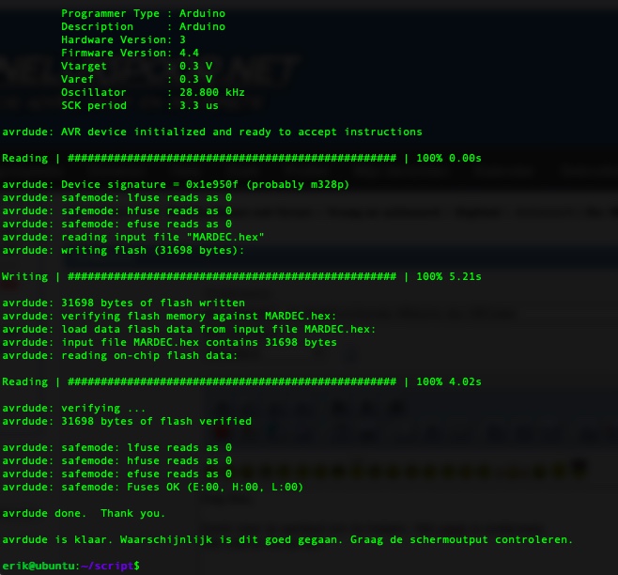Click the 'Hardware Version: 3' line
Screen dimensions: 618x575
coord(123,39)
